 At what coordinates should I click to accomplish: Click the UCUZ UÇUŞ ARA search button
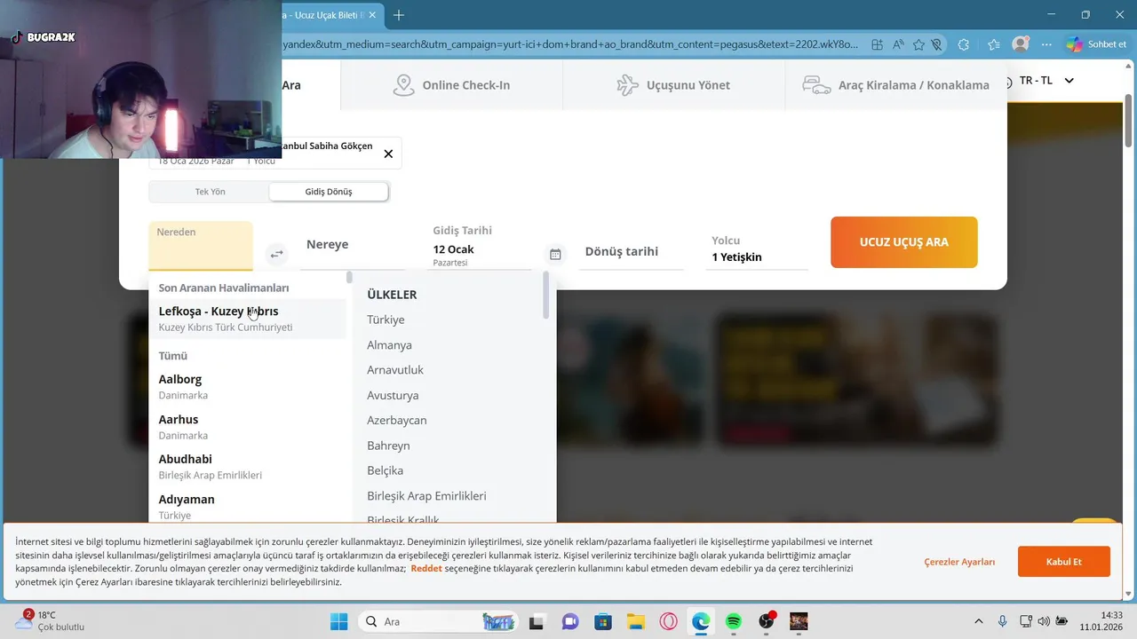[x=904, y=242]
